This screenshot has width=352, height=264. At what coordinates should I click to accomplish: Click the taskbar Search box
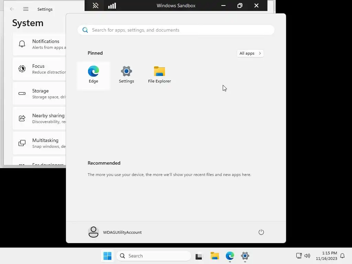154,256
